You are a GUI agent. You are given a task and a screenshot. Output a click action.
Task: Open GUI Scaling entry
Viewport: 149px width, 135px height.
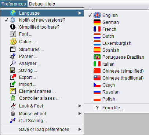pyautogui.click(x=42, y=120)
